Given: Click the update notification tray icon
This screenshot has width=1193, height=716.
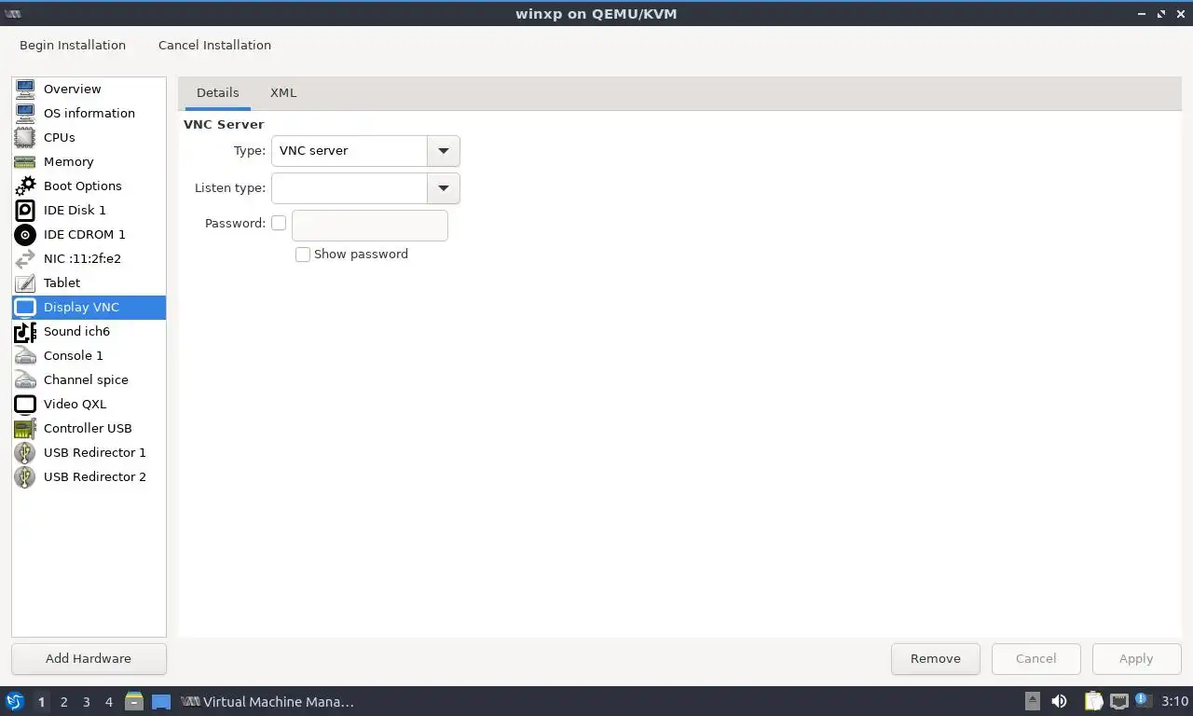Looking at the screenshot, I should [x=1143, y=700].
